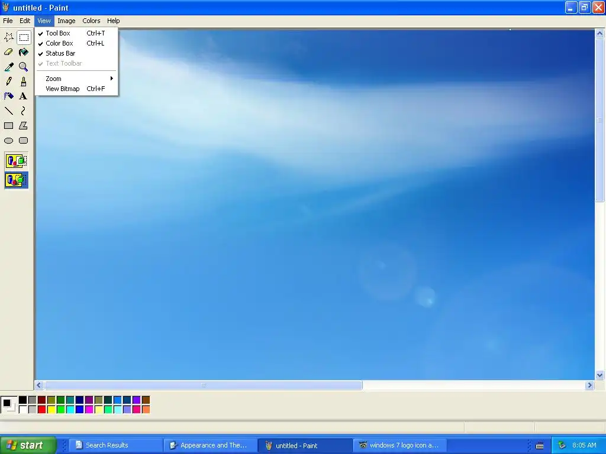This screenshot has width=606, height=454.
Task: Open the File menu
Action: [x=8, y=21]
